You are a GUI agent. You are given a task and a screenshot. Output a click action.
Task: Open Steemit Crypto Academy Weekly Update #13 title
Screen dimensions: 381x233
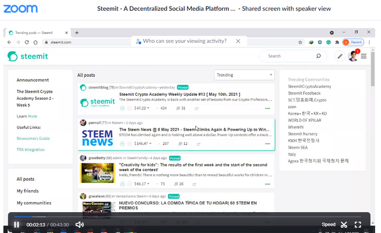click(180, 94)
